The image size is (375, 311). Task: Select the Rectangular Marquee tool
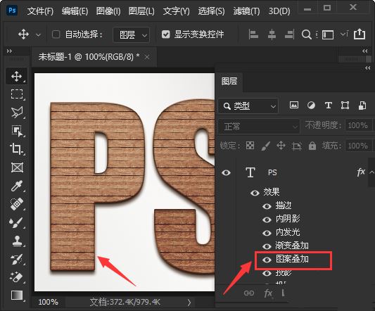click(17, 94)
